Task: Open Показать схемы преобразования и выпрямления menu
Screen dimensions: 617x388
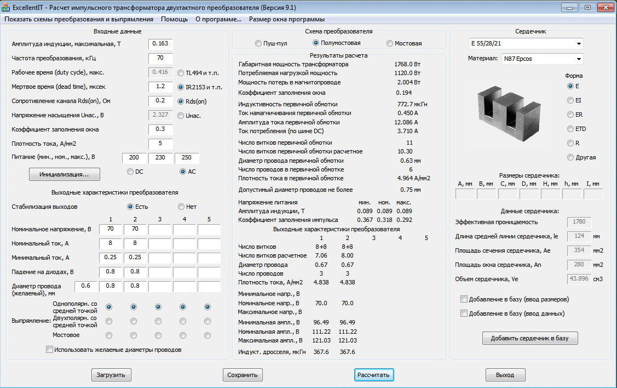Action: [x=79, y=19]
